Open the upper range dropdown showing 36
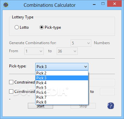 click(67, 51)
